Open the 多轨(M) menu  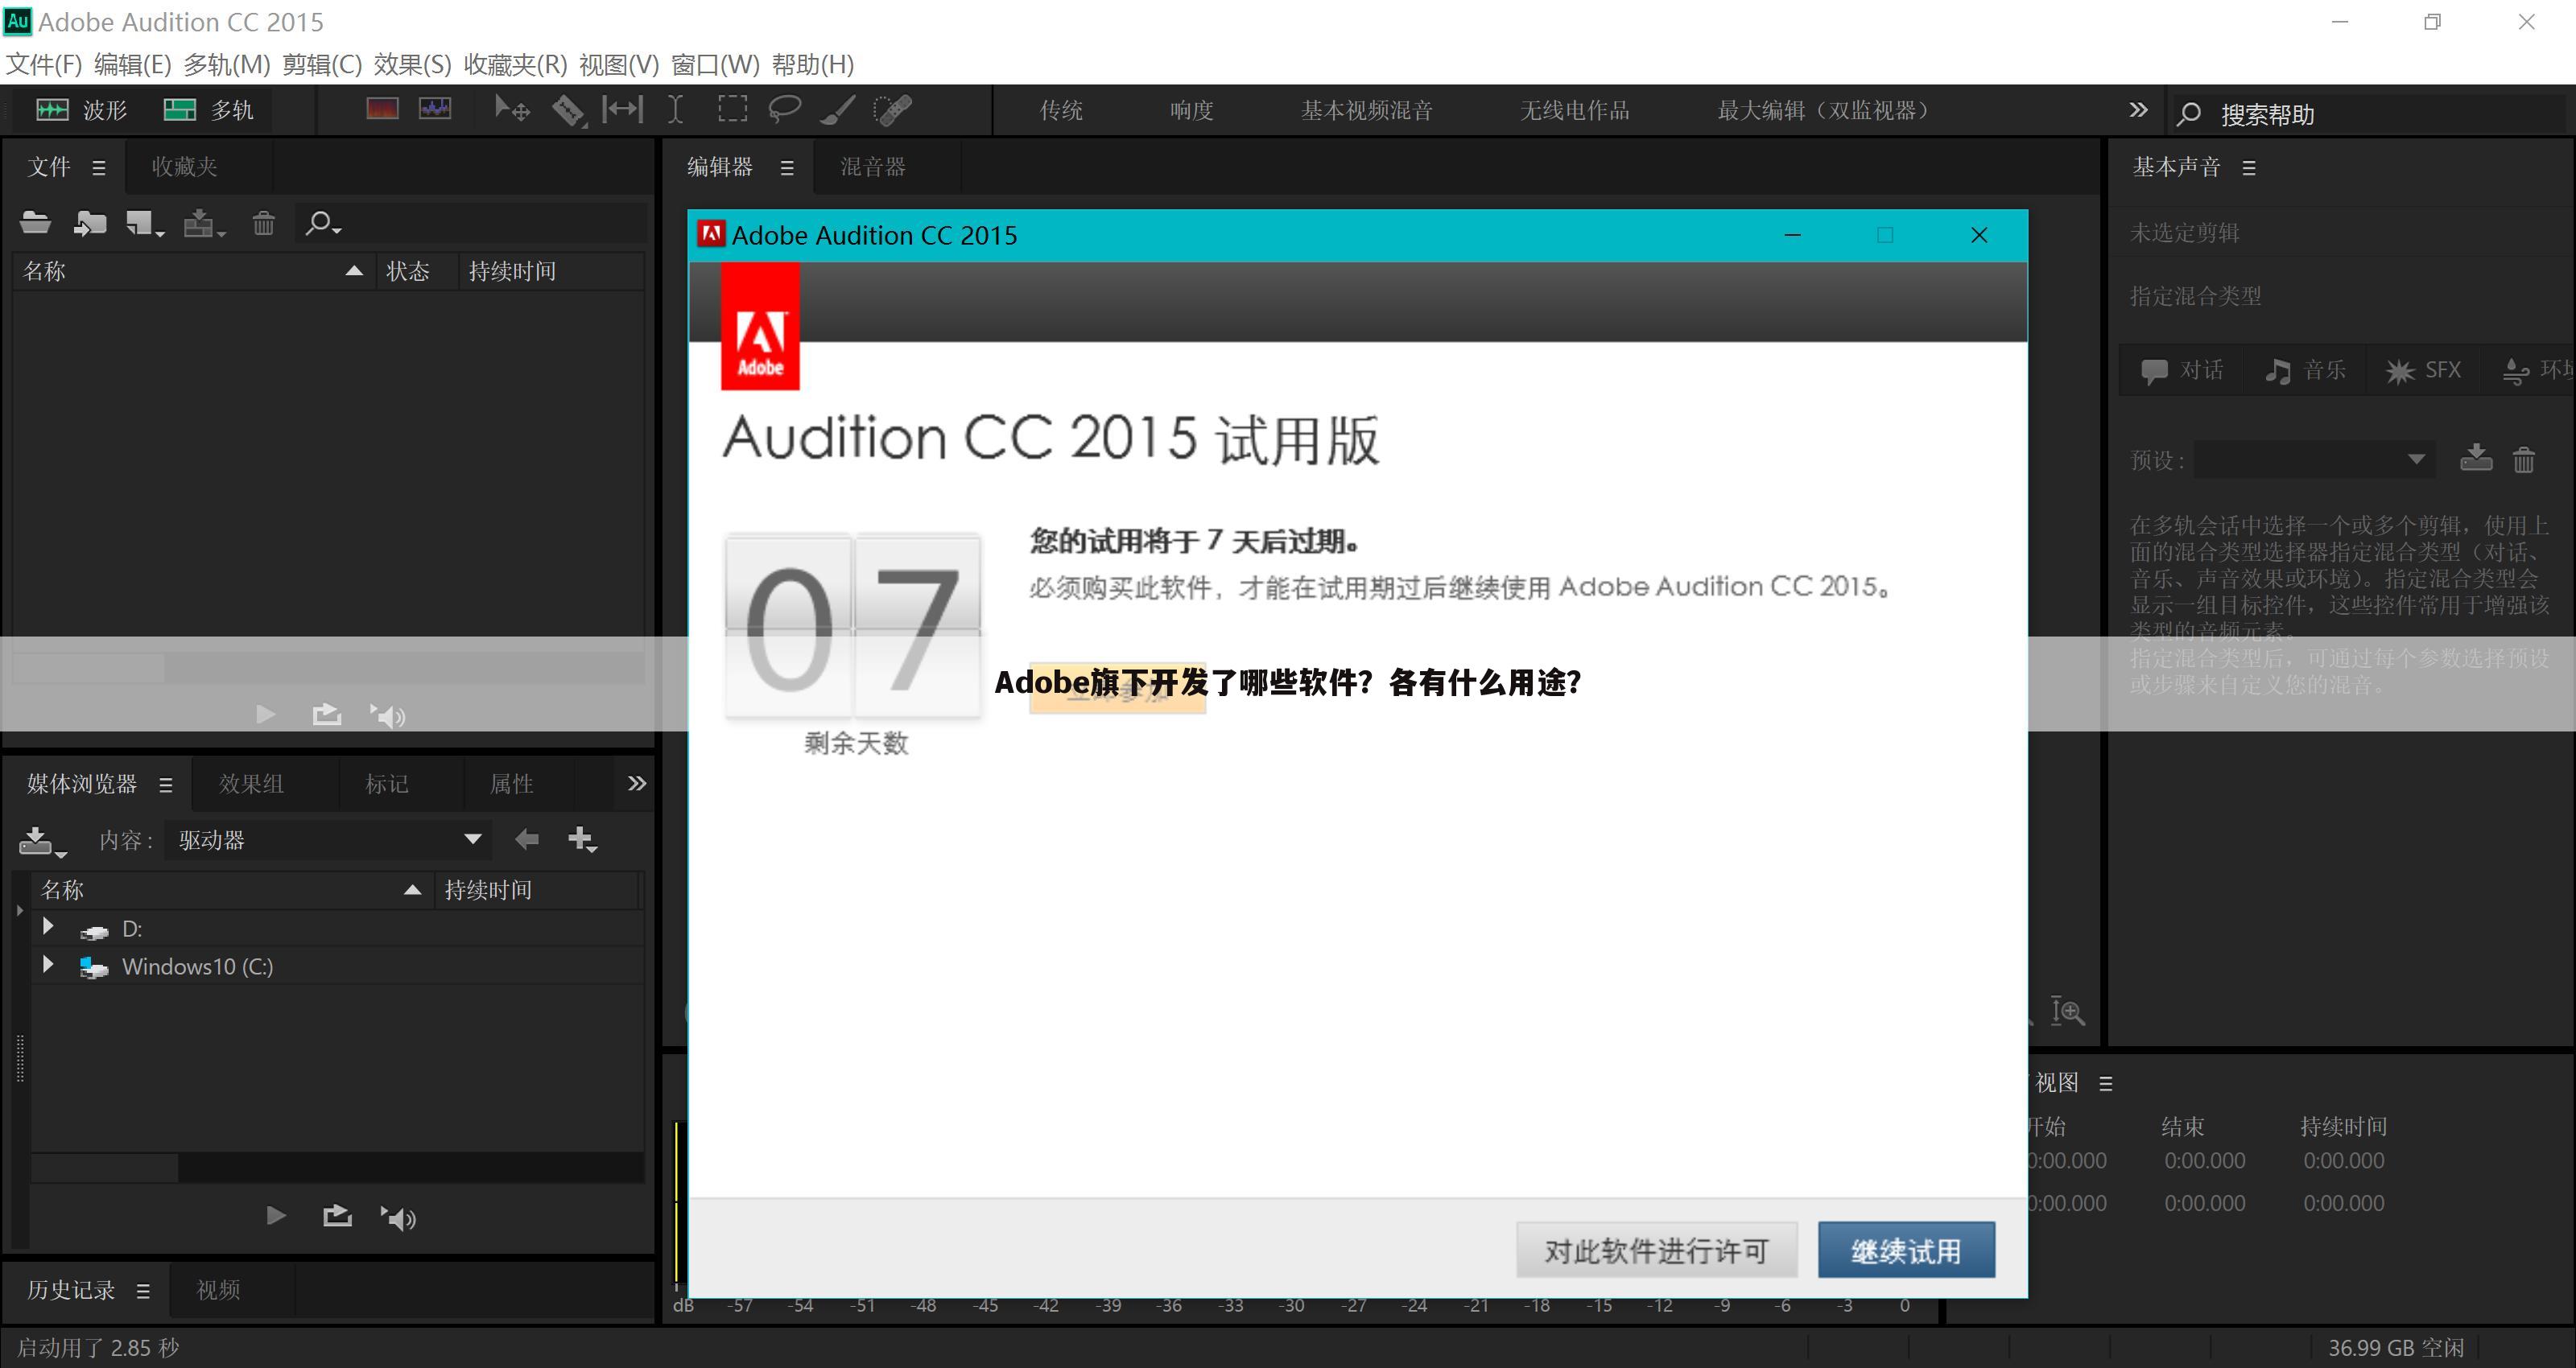(227, 65)
